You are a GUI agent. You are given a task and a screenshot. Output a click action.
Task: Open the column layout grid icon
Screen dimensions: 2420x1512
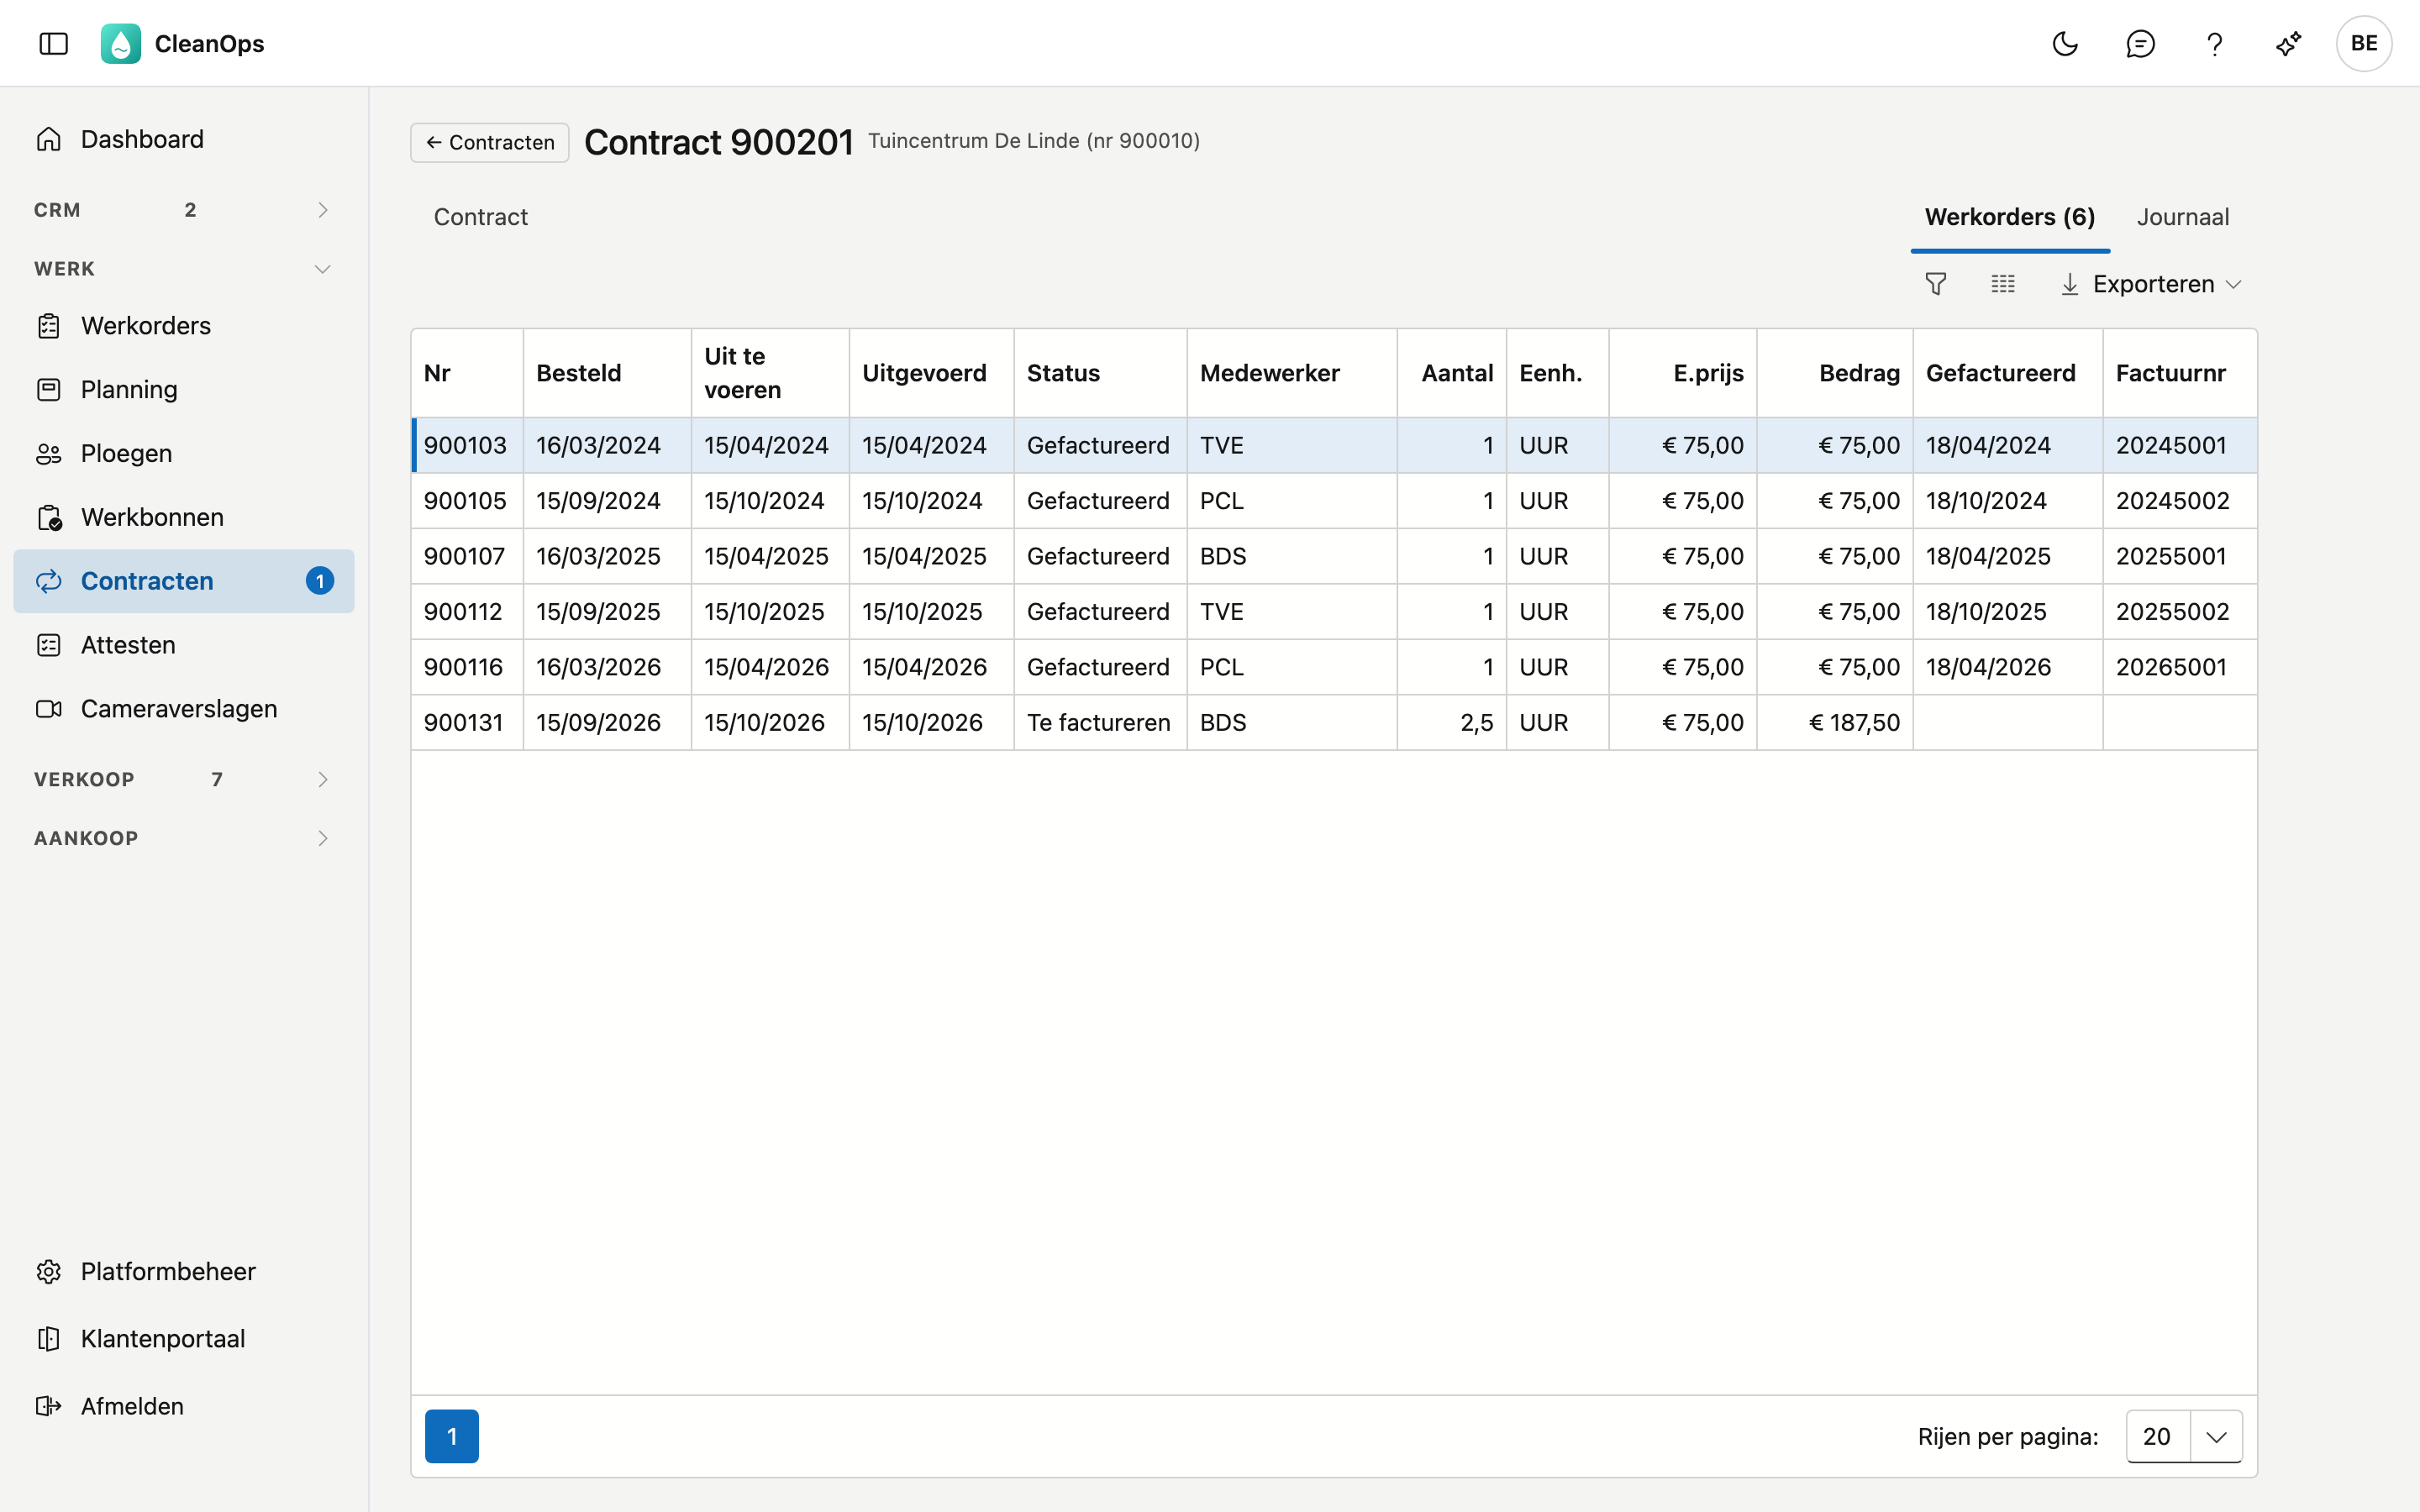(x=2002, y=284)
